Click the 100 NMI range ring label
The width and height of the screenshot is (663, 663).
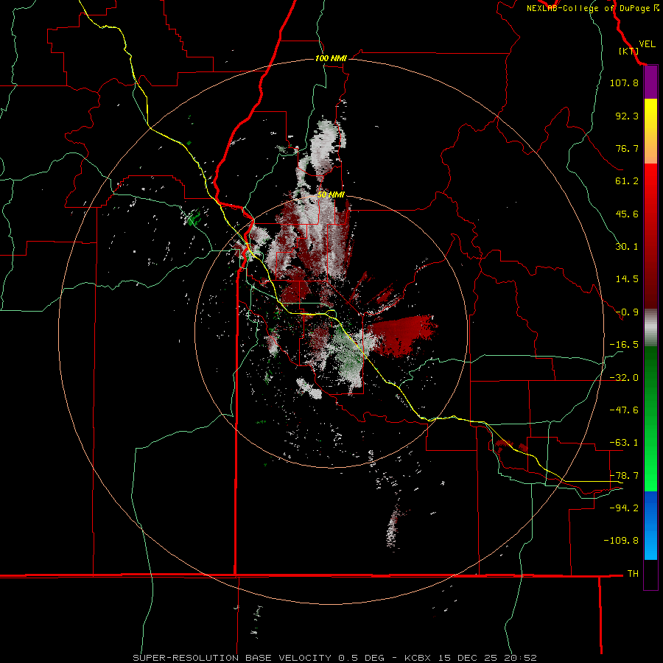[331, 58]
